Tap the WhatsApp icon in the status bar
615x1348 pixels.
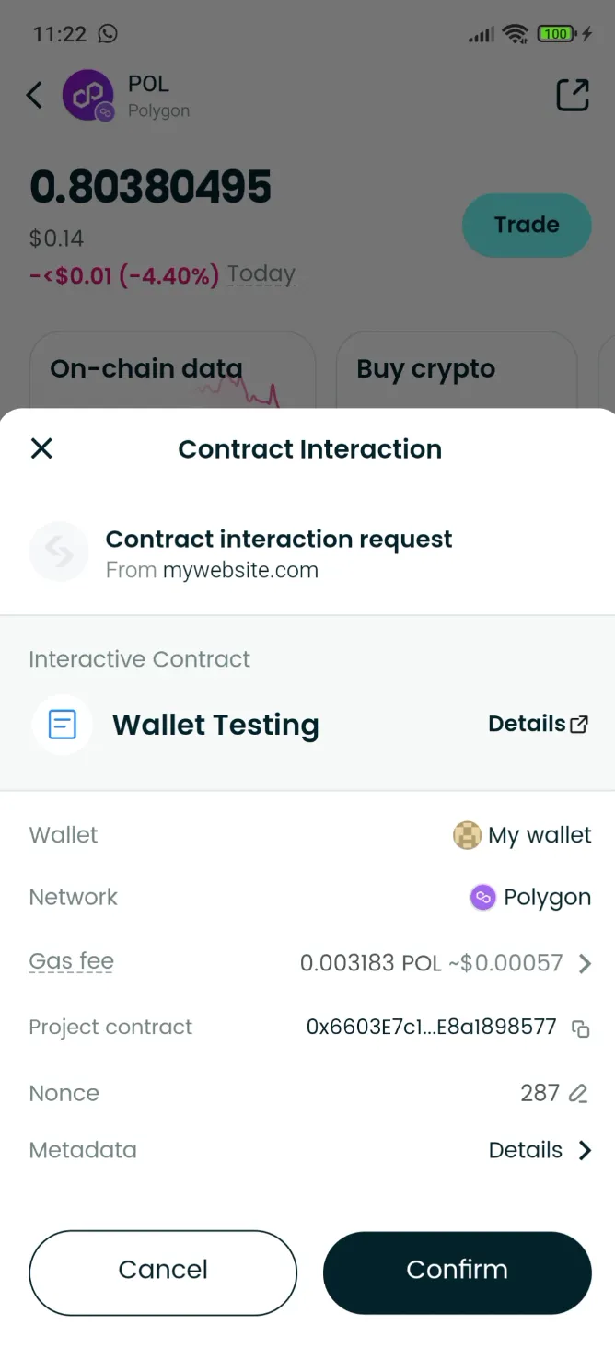coord(109,34)
